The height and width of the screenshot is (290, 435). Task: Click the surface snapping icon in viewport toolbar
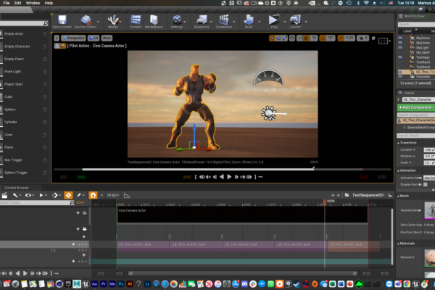click(x=299, y=38)
